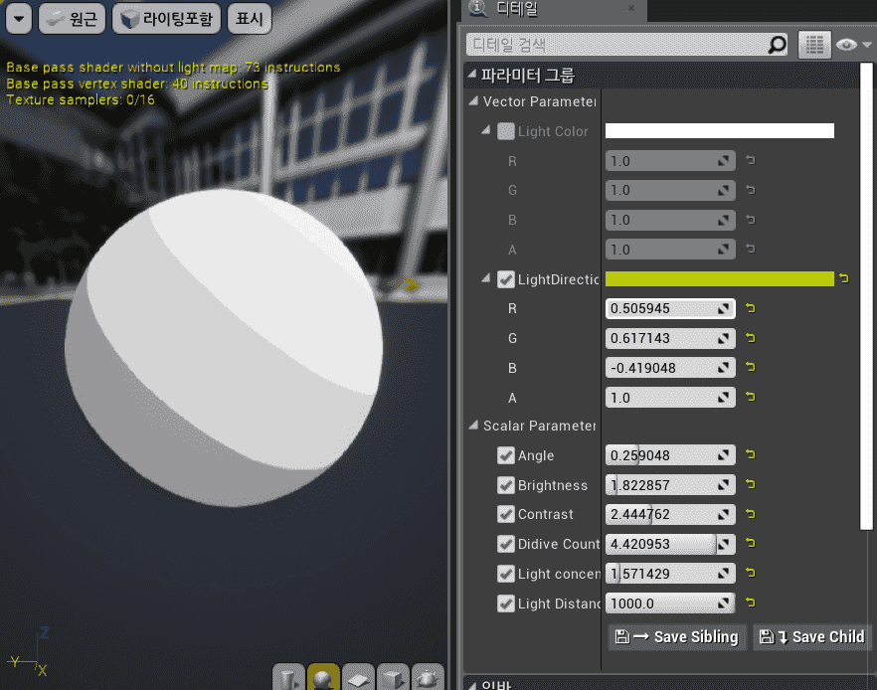Open the 원근 perspective view menu
Screen dimensions: 877x690
click(x=72, y=18)
